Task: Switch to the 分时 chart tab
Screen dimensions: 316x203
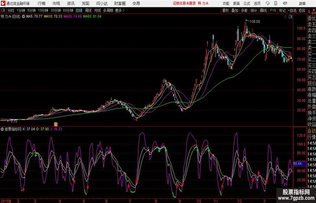Action: [11, 10]
